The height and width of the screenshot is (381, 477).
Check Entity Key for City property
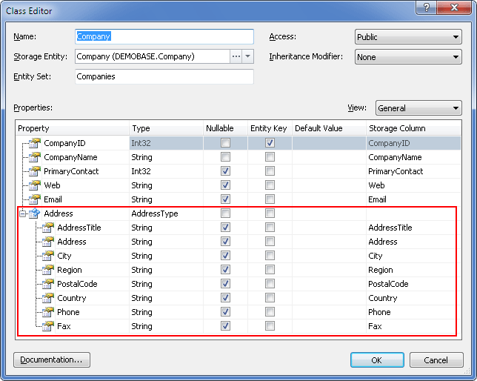270,256
